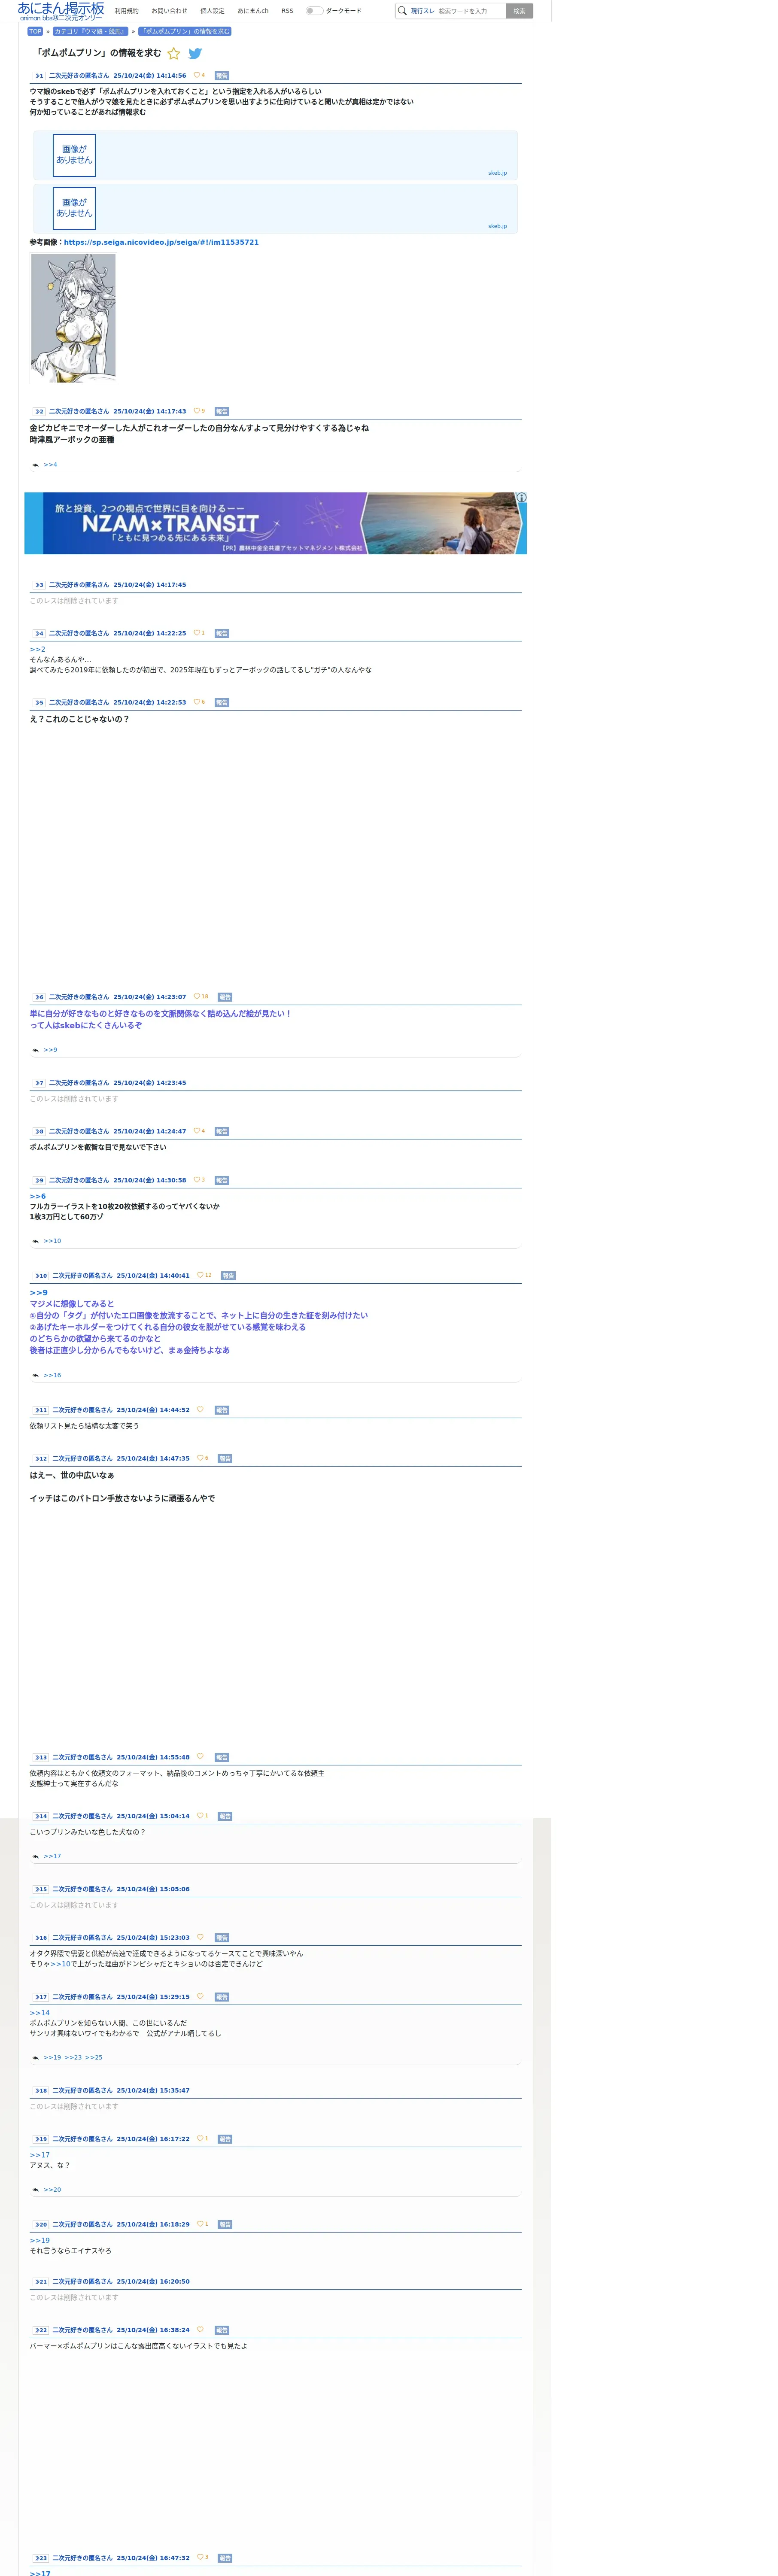Click post number 3 anchor
Screen dimensions: 778x2576
click(39, 585)
